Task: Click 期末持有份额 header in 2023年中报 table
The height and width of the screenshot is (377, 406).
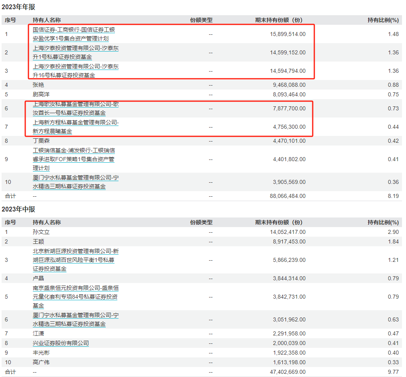Action: coord(279,222)
